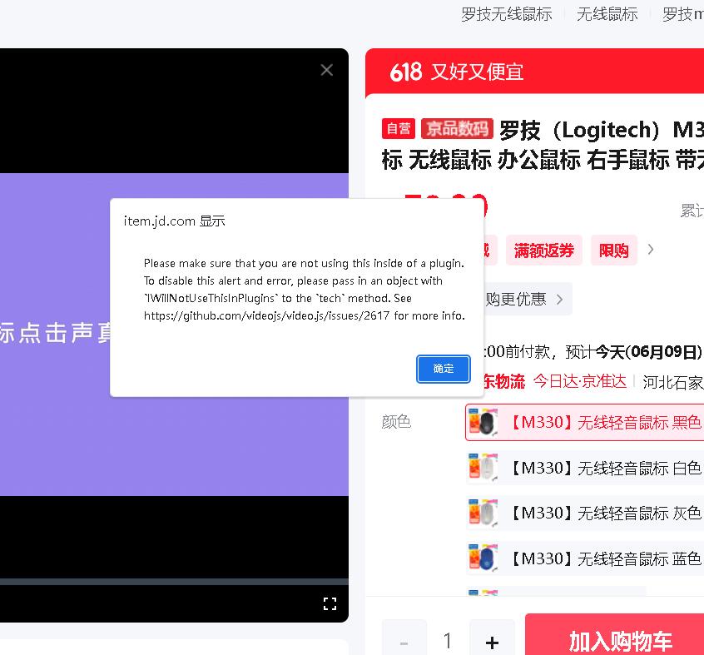This screenshot has height=655, width=704.
Task: Open the 无线鼠标 suggested search link
Action: [607, 14]
